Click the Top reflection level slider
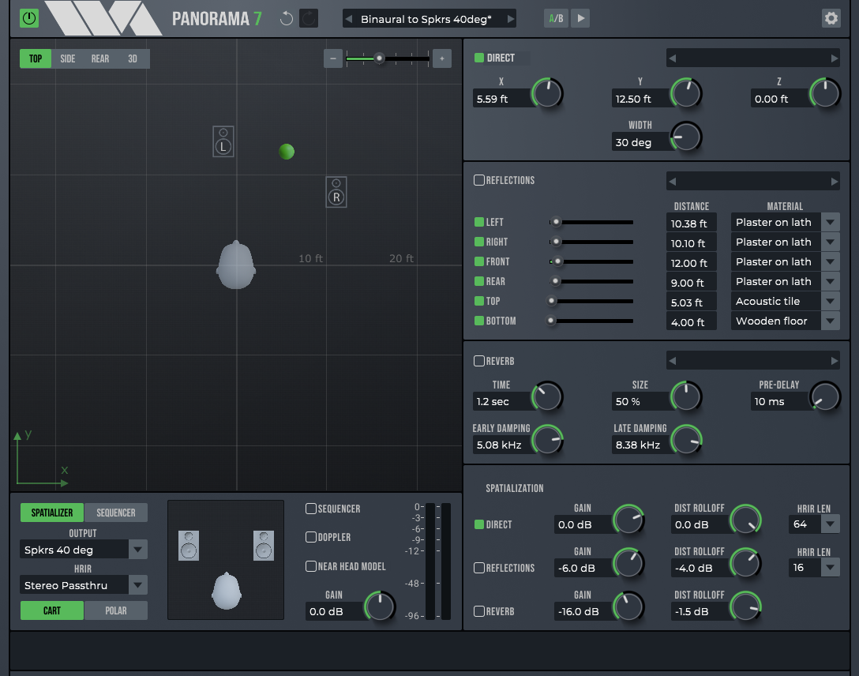 pyautogui.click(x=591, y=301)
